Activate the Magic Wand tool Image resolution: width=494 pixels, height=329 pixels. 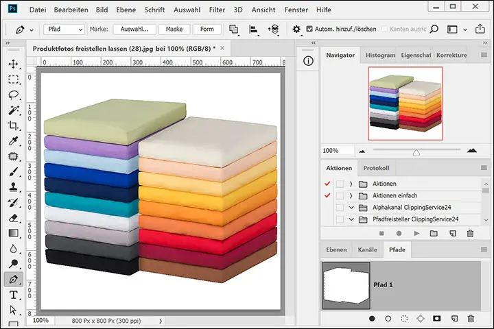pyautogui.click(x=13, y=110)
